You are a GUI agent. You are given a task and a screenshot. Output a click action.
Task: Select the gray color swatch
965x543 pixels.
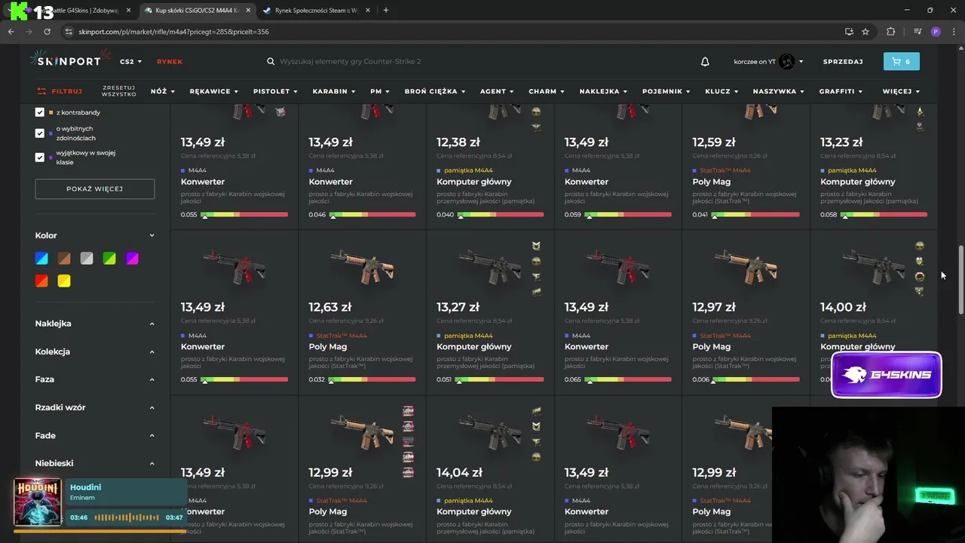(x=87, y=259)
